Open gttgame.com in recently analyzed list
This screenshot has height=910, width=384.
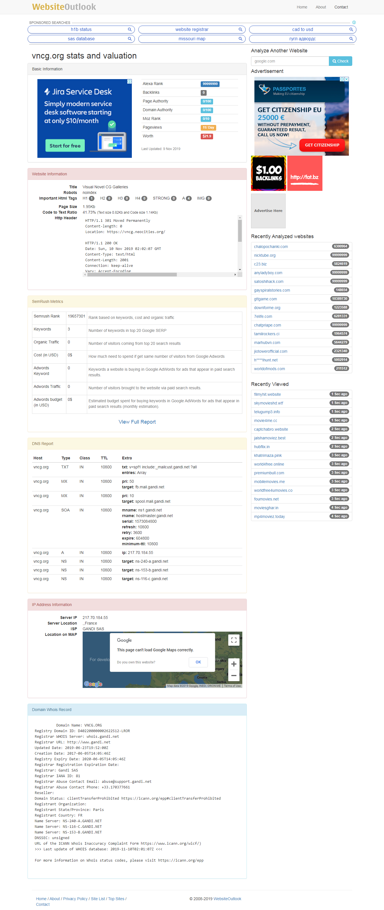[x=265, y=299]
